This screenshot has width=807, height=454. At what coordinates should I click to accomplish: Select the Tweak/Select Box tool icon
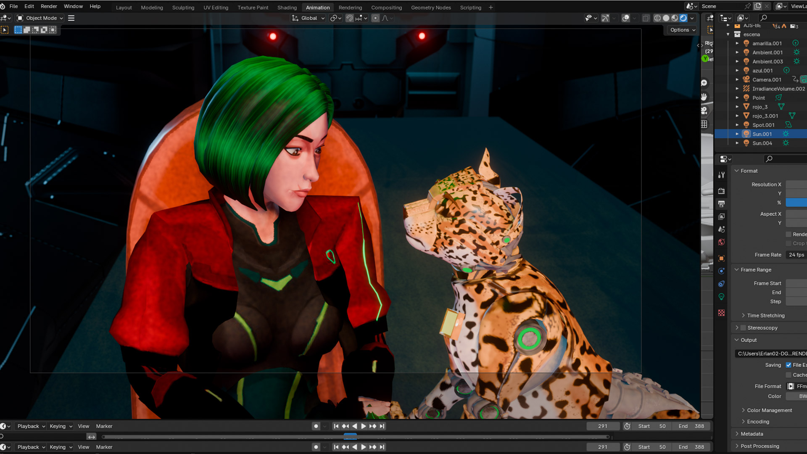point(5,30)
